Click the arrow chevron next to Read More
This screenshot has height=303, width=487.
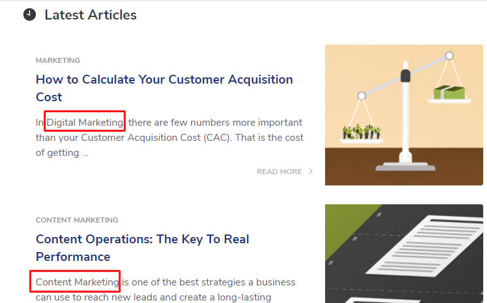pyautogui.click(x=311, y=172)
